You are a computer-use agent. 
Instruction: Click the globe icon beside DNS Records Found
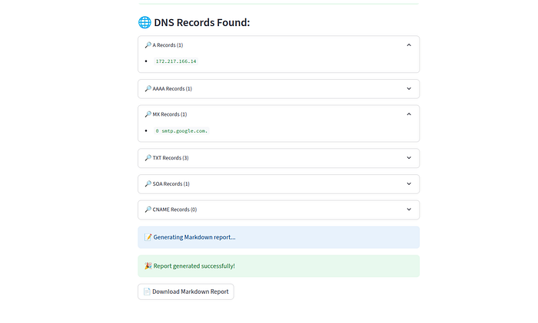pyautogui.click(x=144, y=22)
